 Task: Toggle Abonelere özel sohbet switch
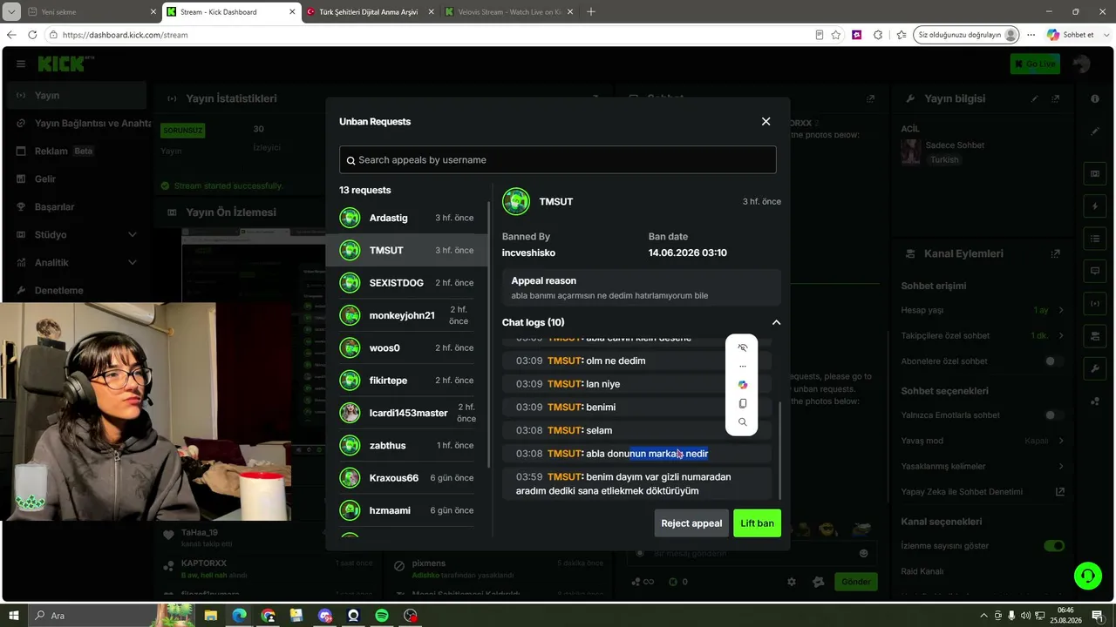click(1054, 361)
